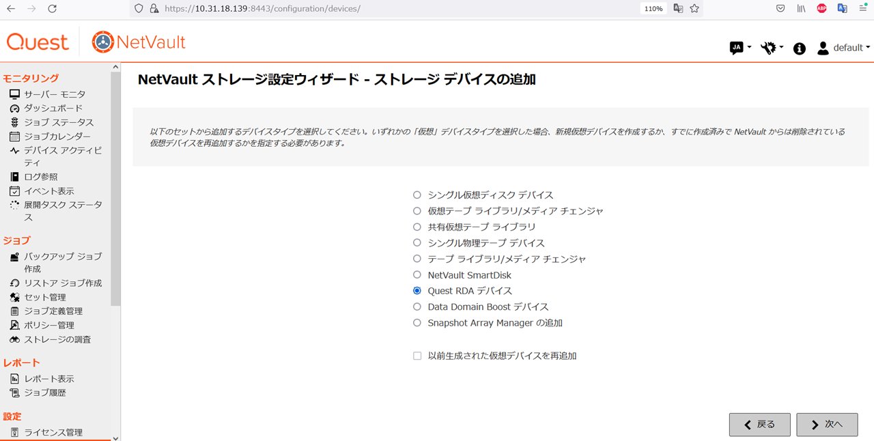Select シングル仮想ディスク デバイス radio option
The height and width of the screenshot is (441, 874).
417,195
